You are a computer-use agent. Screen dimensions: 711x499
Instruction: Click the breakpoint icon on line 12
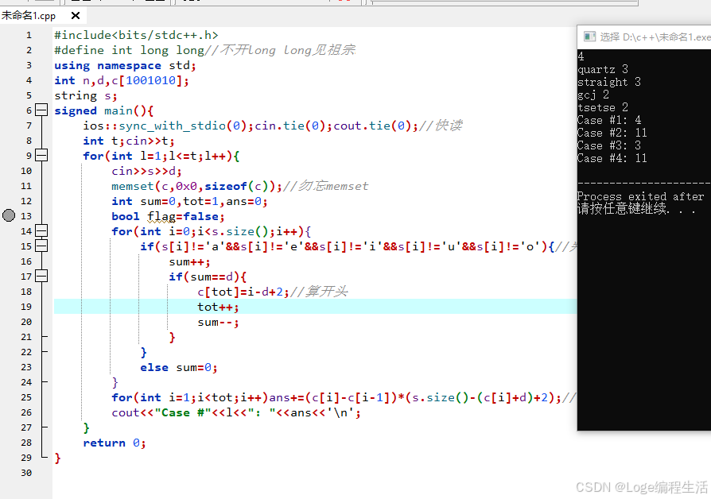tap(7, 215)
